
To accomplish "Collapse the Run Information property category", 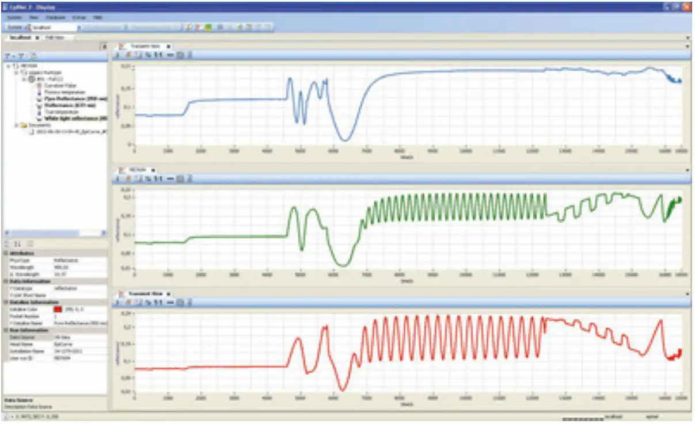I will 6,330.
